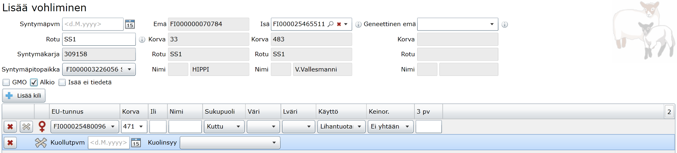This screenshot has height=153, width=677.
Task: Click the Keinor. column header
Action: tap(390, 112)
